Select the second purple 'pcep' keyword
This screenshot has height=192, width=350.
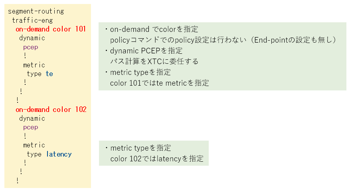[31, 127]
